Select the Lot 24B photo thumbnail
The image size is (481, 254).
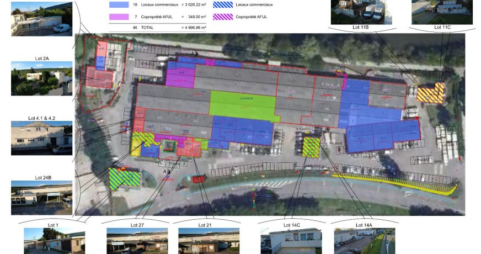(x=42, y=198)
